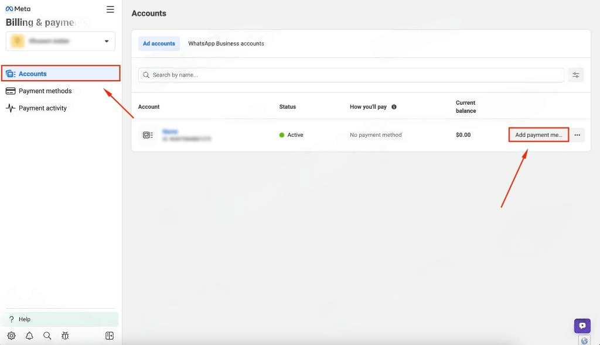Click the Accounts sidebar icon

point(11,74)
